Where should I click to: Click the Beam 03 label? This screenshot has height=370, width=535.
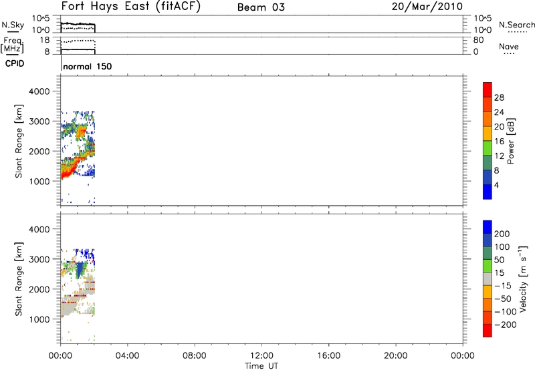[261, 7]
